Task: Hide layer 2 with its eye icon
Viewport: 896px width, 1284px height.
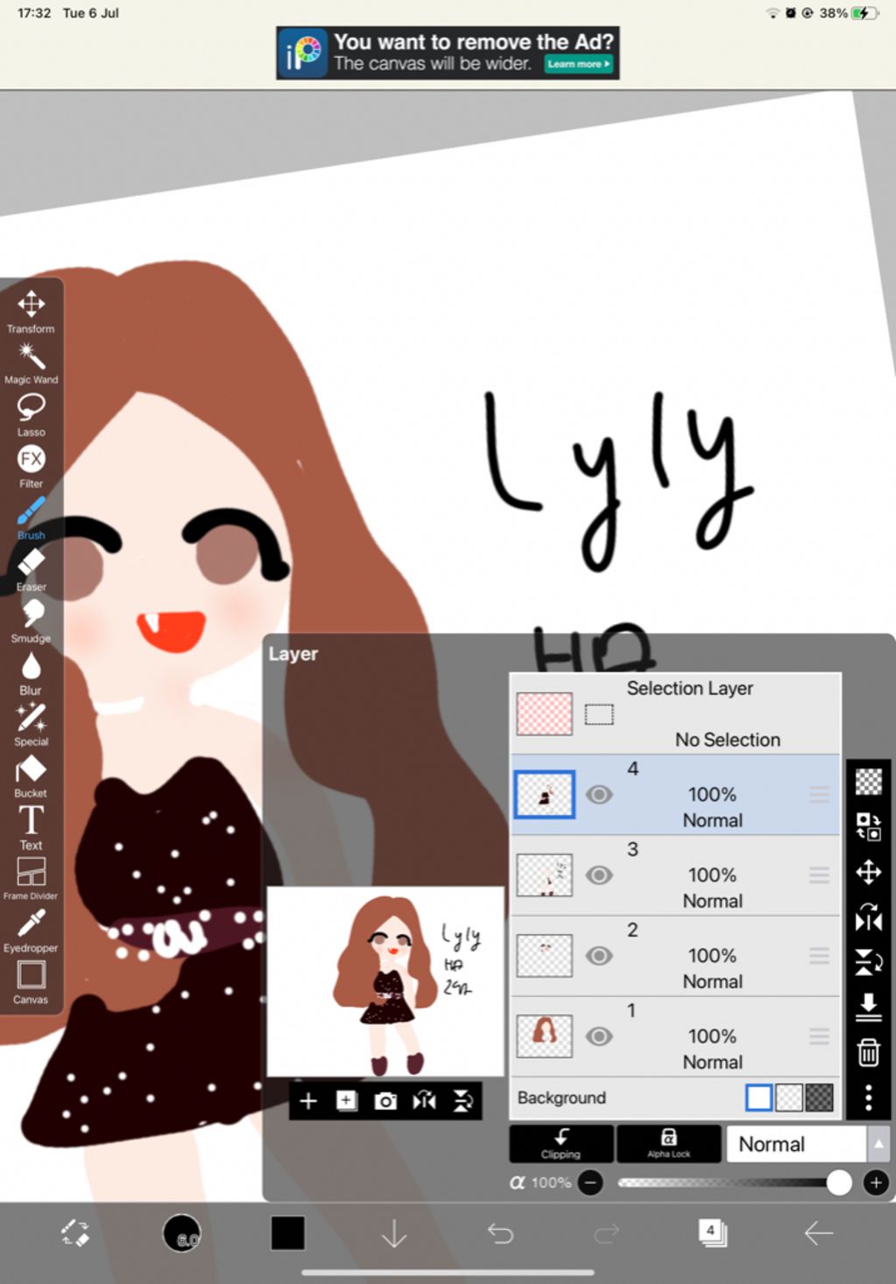Action: pyautogui.click(x=599, y=956)
